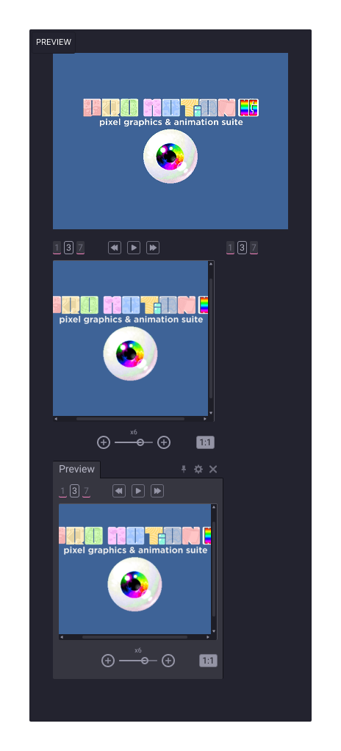The image size is (341, 751).
Task: Click the plus icon right of the middle preview's x6 slider
Action: pos(164,442)
